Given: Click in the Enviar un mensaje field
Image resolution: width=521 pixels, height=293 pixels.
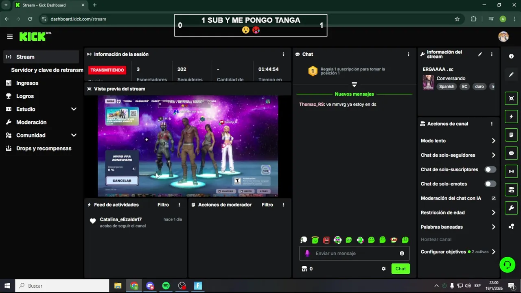Looking at the screenshot, I should (x=354, y=253).
